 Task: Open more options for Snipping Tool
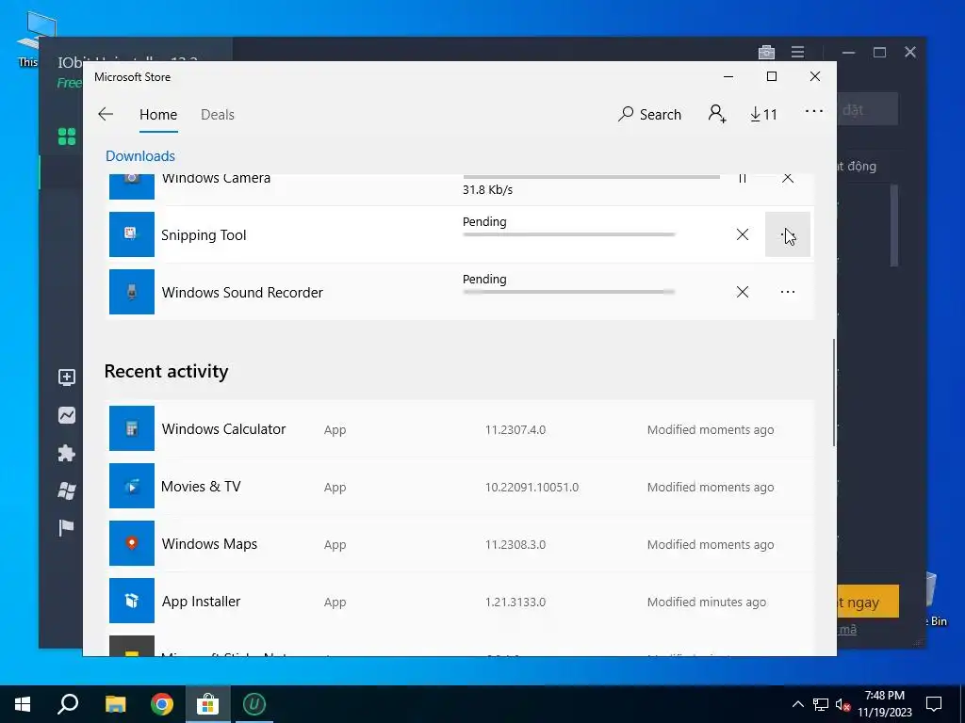[788, 234]
